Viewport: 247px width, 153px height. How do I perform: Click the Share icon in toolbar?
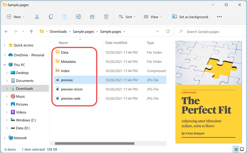(x=92, y=17)
